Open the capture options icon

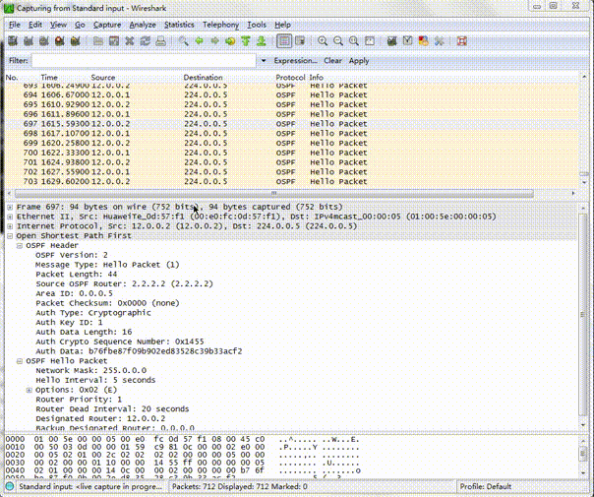[x=29, y=41]
